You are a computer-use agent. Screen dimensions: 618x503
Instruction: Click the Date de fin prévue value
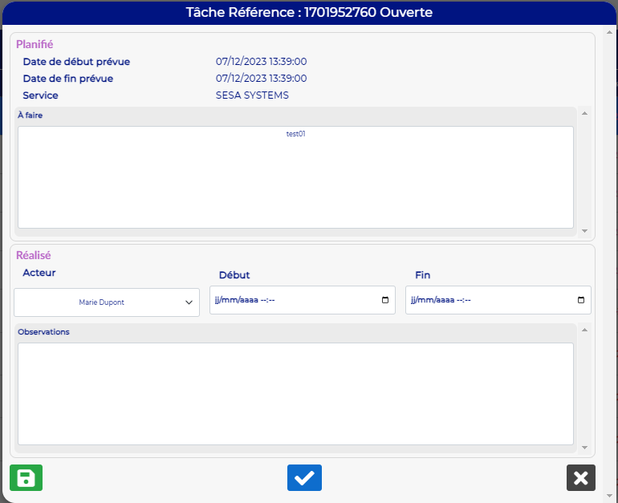click(x=261, y=79)
